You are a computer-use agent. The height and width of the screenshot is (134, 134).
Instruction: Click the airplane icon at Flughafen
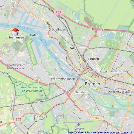click(x=79, y=124)
